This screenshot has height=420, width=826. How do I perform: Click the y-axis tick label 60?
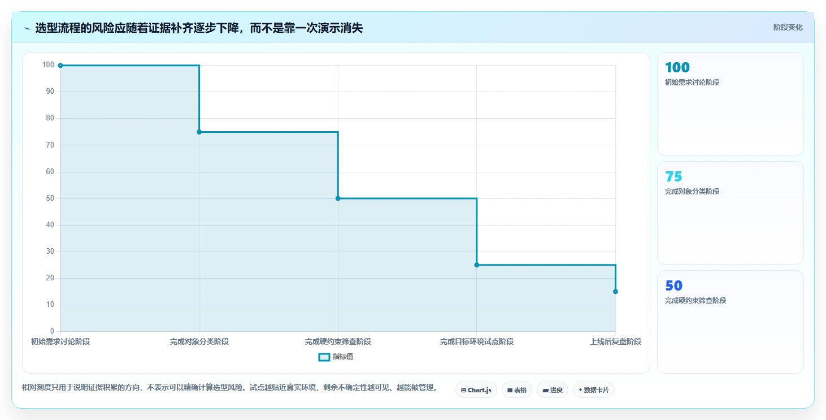(x=50, y=172)
